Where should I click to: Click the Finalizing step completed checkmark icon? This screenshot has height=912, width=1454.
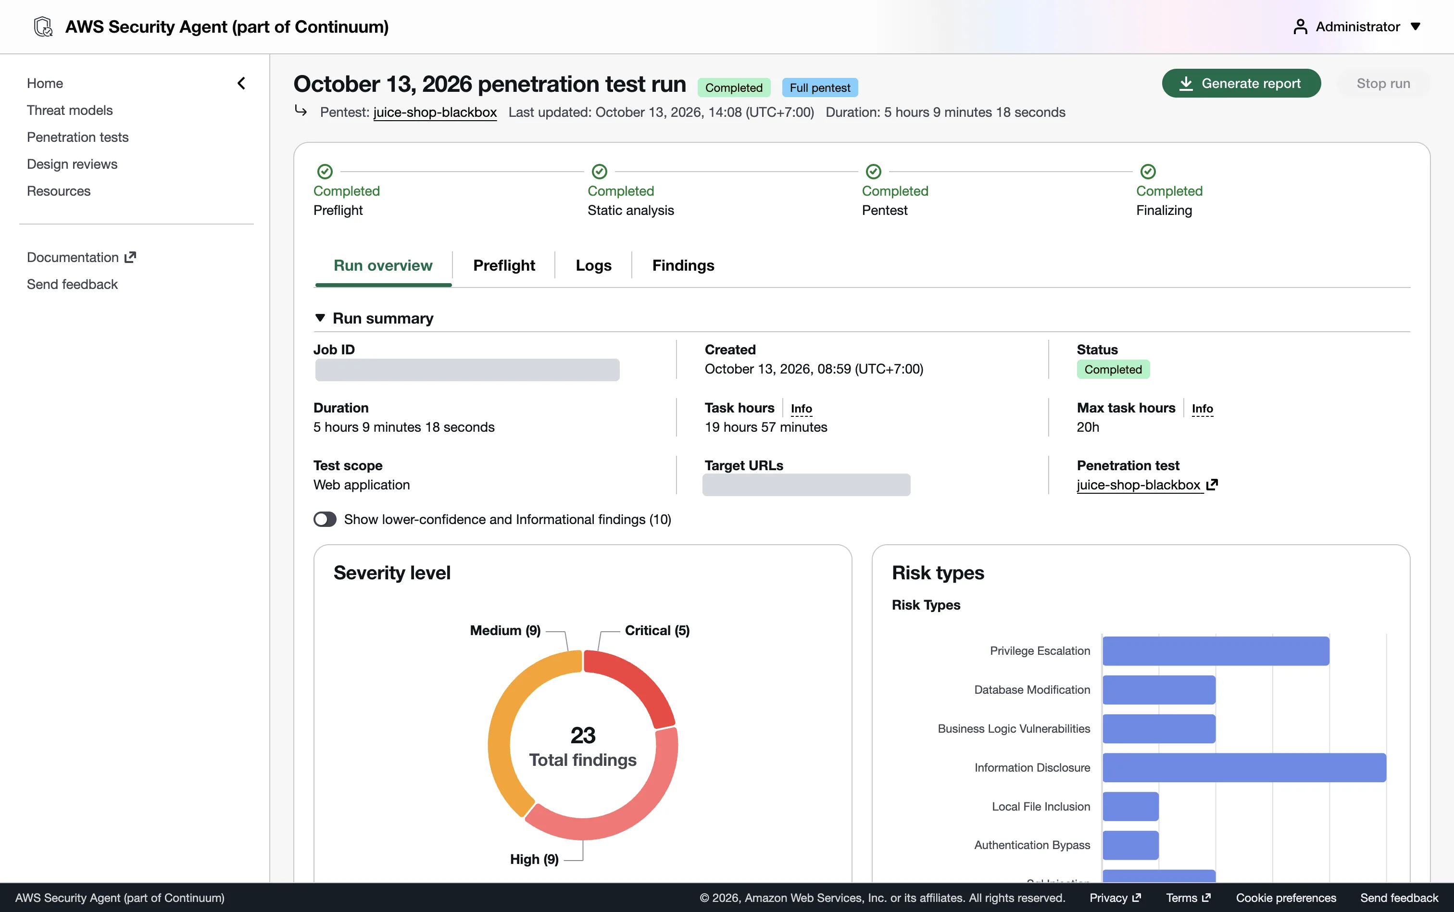1148,172
